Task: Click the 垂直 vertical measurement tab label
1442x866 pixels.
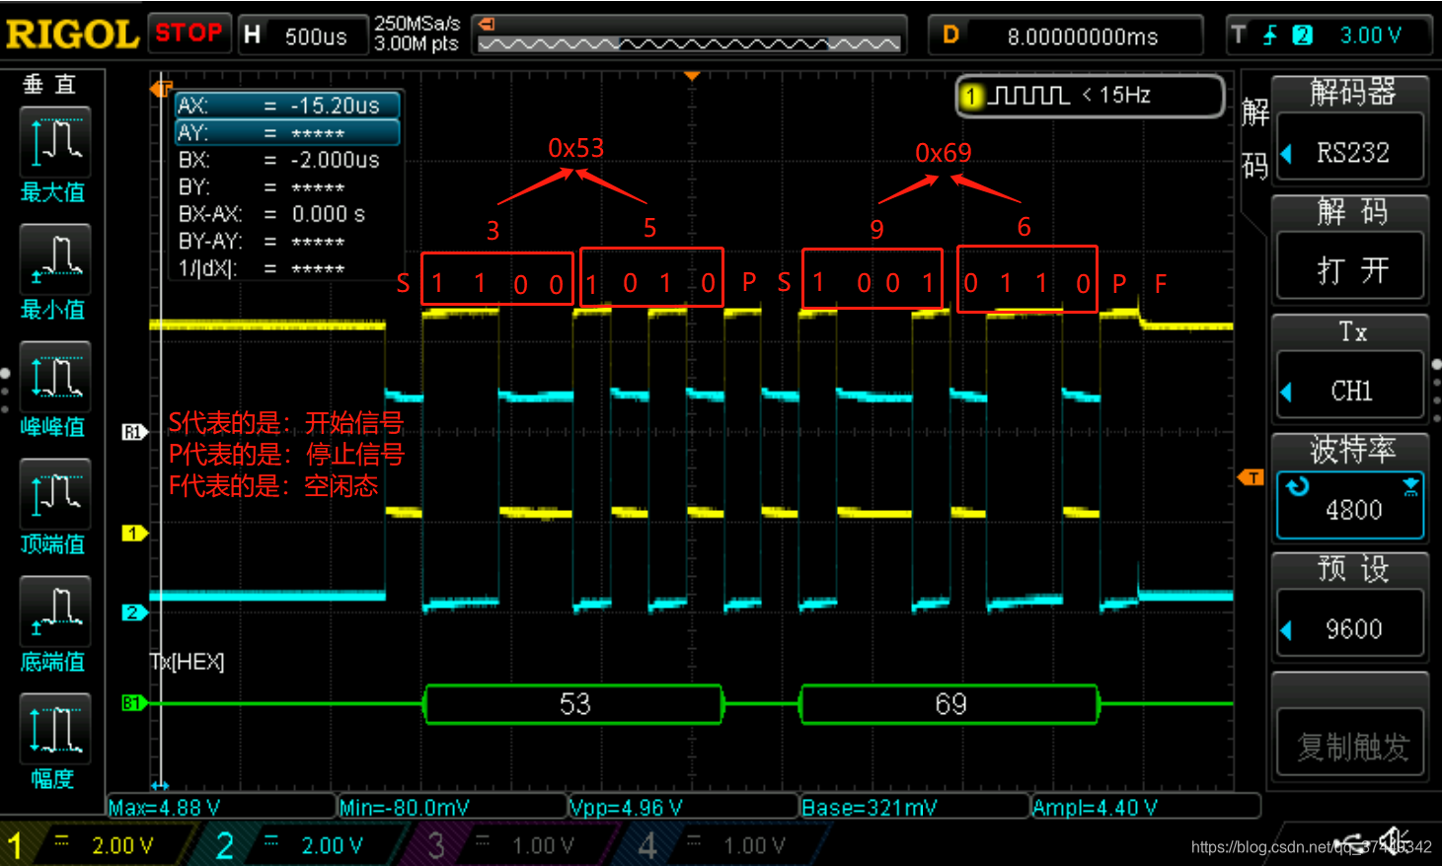Action: coord(49,85)
